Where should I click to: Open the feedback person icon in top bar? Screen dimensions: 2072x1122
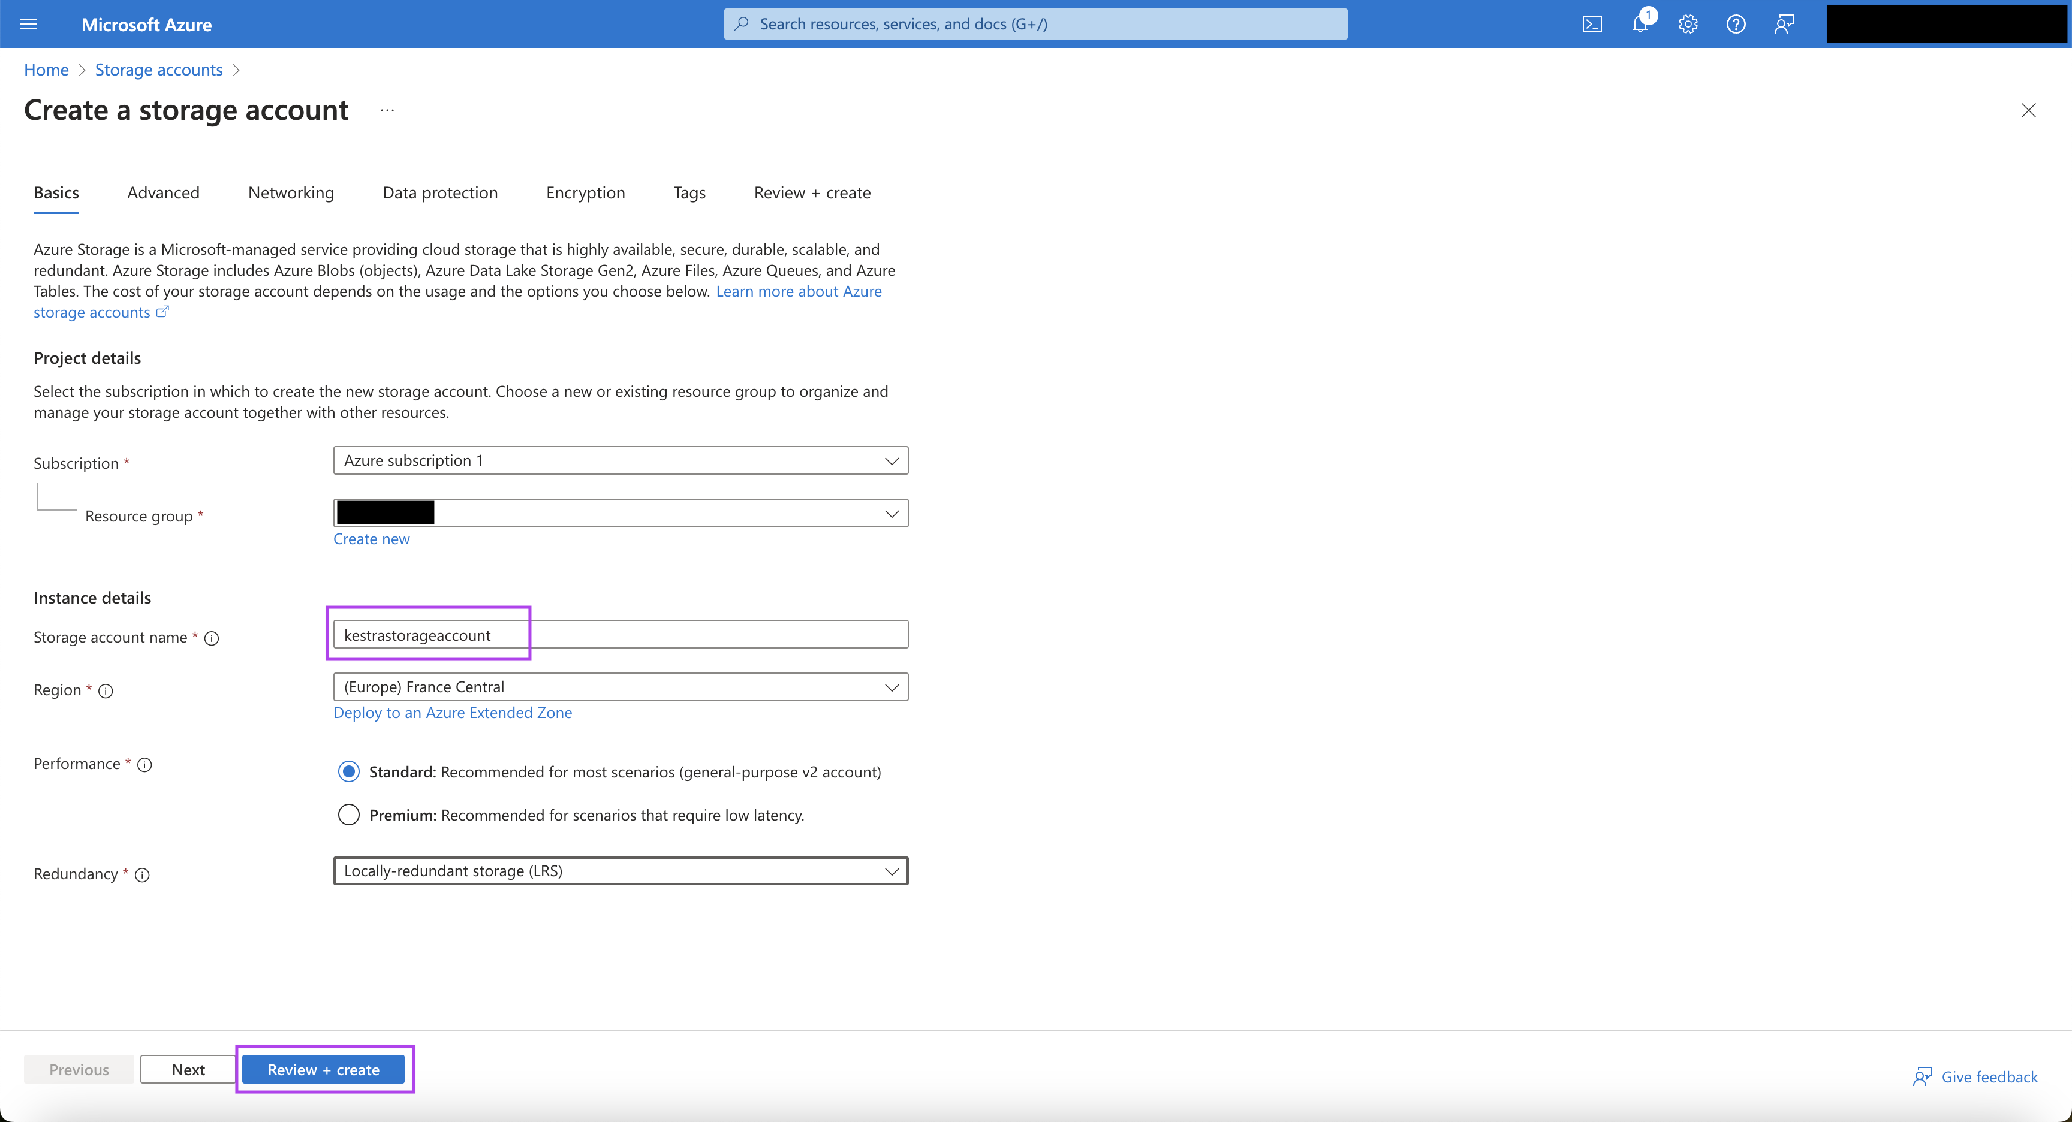[x=1783, y=23]
